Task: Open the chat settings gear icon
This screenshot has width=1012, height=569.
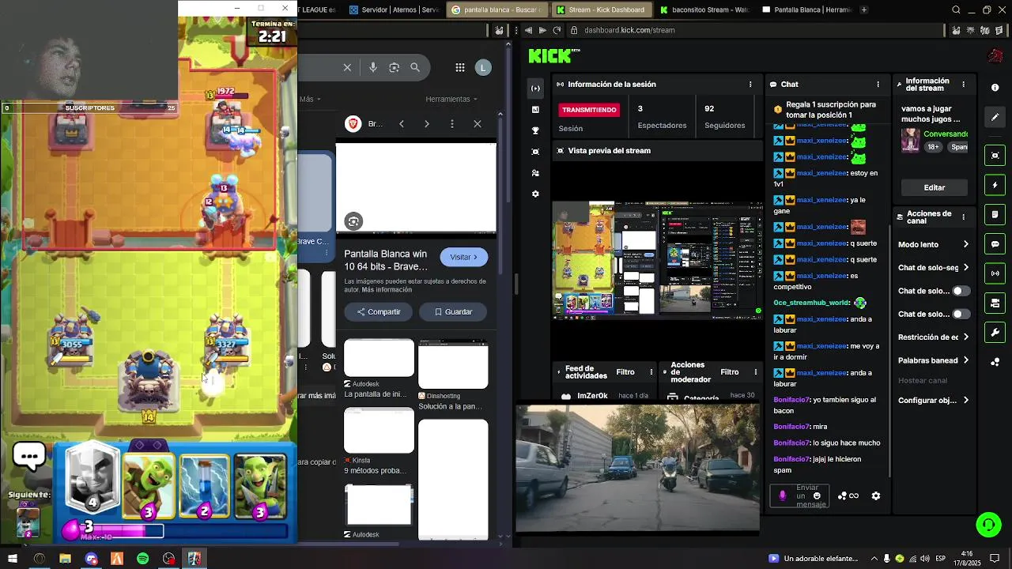Action: [875, 496]
